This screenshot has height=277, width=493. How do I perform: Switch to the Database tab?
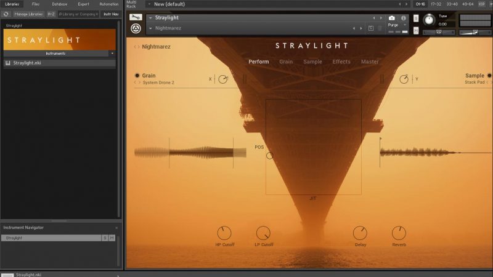[59, 4]
